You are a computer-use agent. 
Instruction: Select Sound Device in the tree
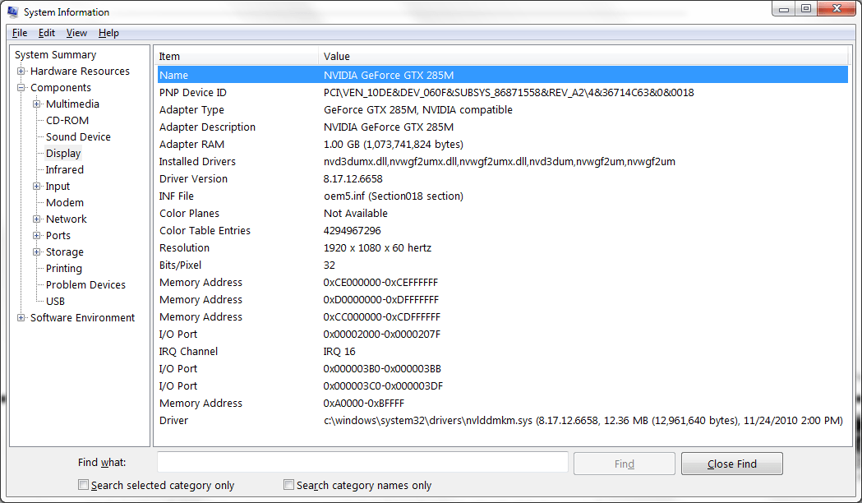[x=78, y=137]
